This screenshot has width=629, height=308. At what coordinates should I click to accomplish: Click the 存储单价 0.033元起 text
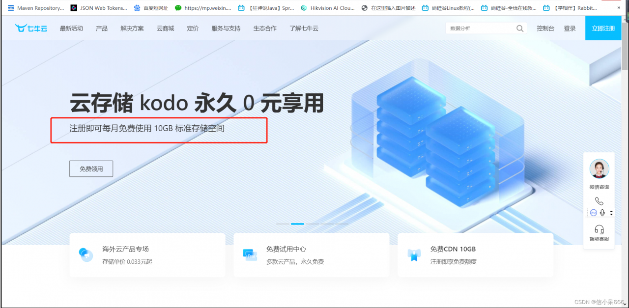pos(127,262)
